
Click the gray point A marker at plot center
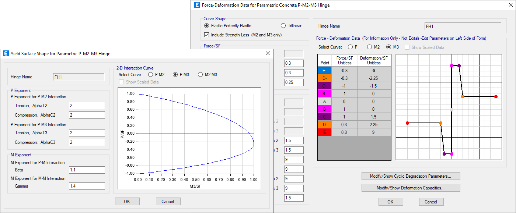click(451, 110)
